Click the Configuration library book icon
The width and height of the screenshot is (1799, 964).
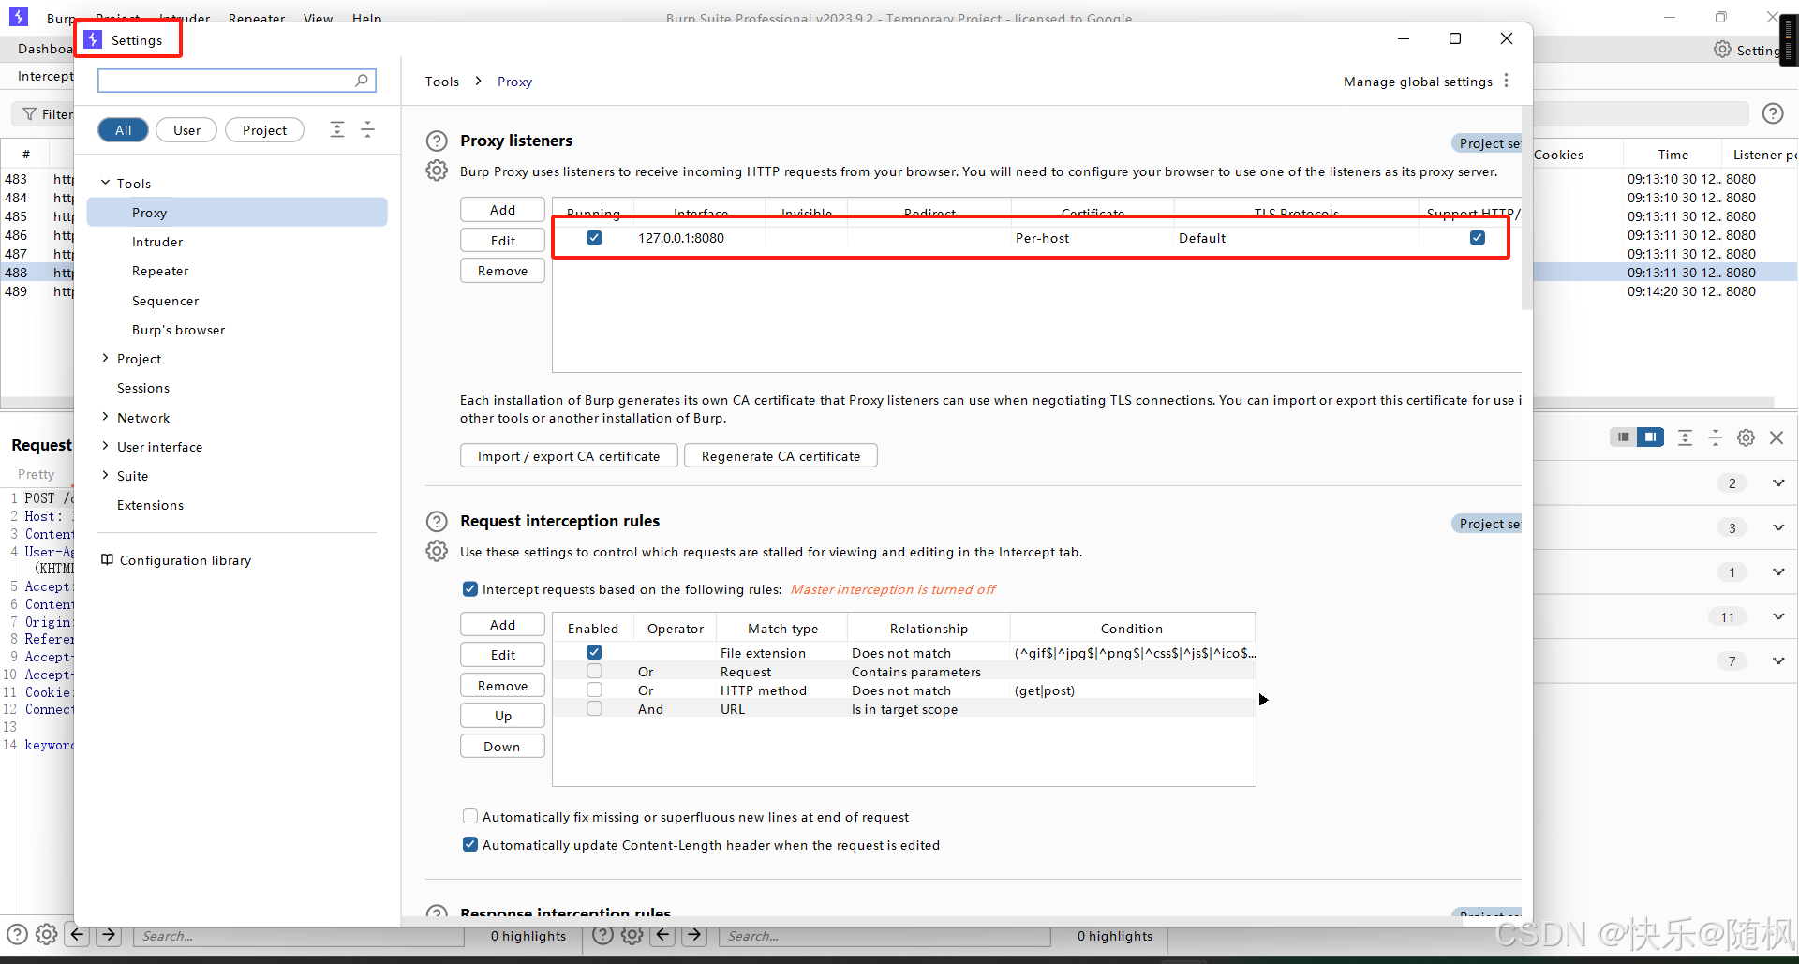coord(107,559)
